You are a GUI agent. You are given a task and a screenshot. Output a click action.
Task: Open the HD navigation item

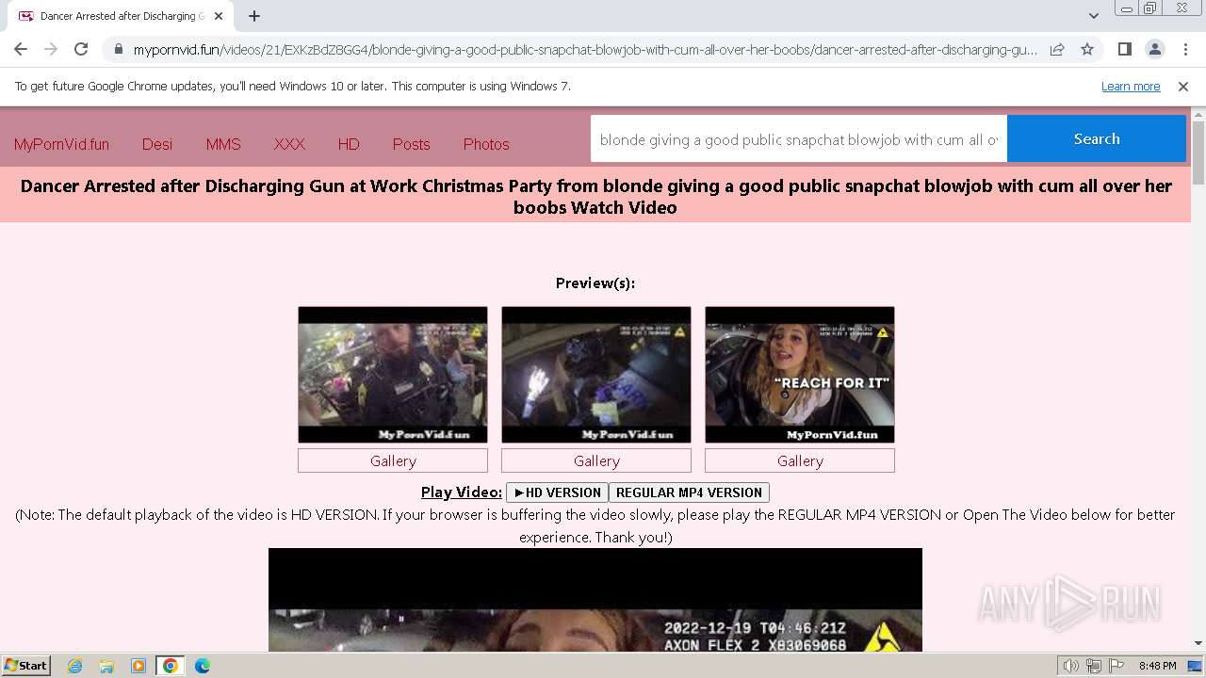tap(349, 144)
